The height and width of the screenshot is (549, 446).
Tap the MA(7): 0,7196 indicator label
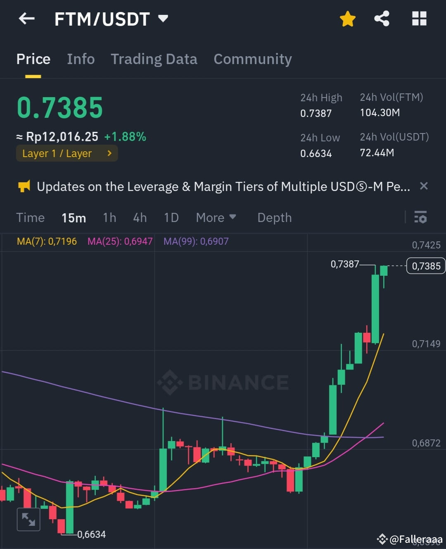point(47,241)
